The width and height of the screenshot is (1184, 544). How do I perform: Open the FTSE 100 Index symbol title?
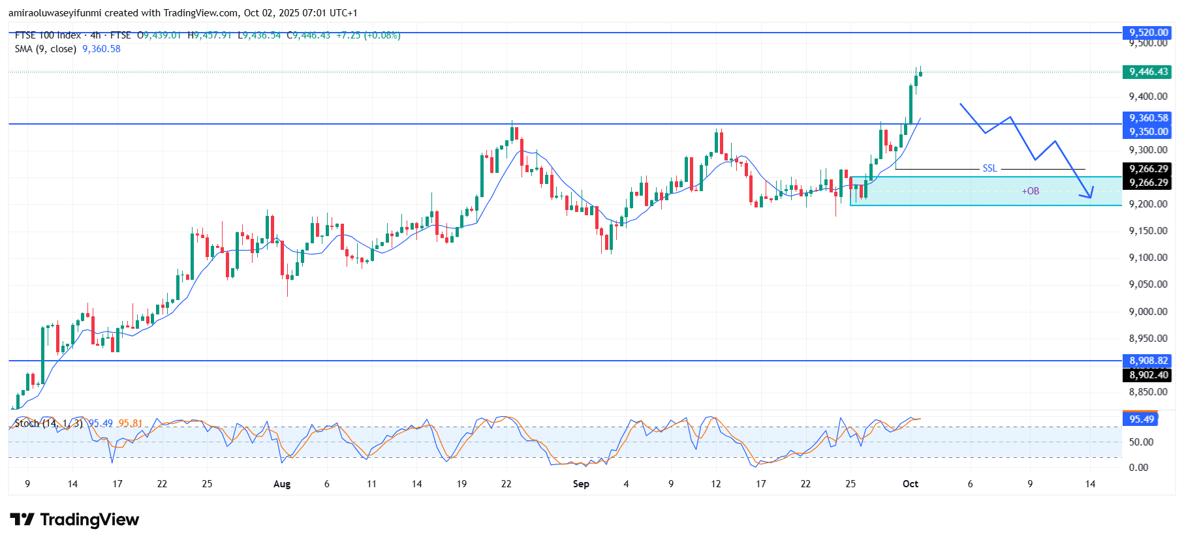(48, 35)
